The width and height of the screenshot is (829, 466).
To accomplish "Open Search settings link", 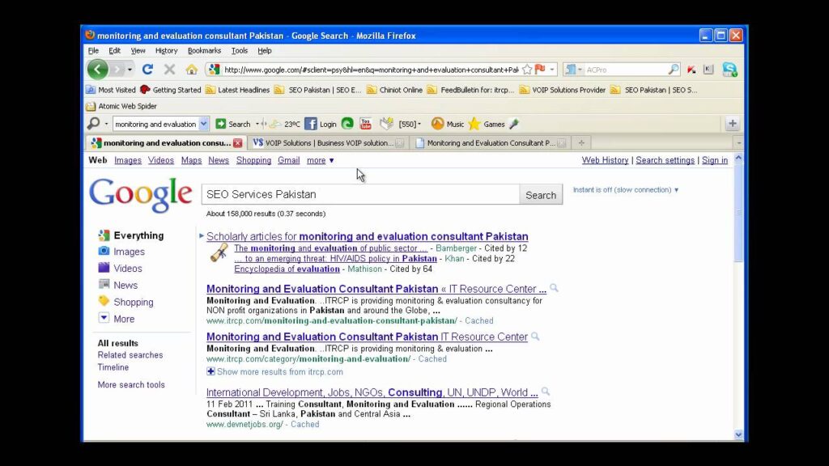I will coord(665,160).
